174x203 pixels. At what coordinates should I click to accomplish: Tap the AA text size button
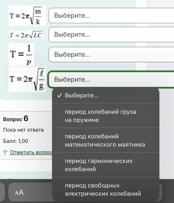click(x=19, y=192)
